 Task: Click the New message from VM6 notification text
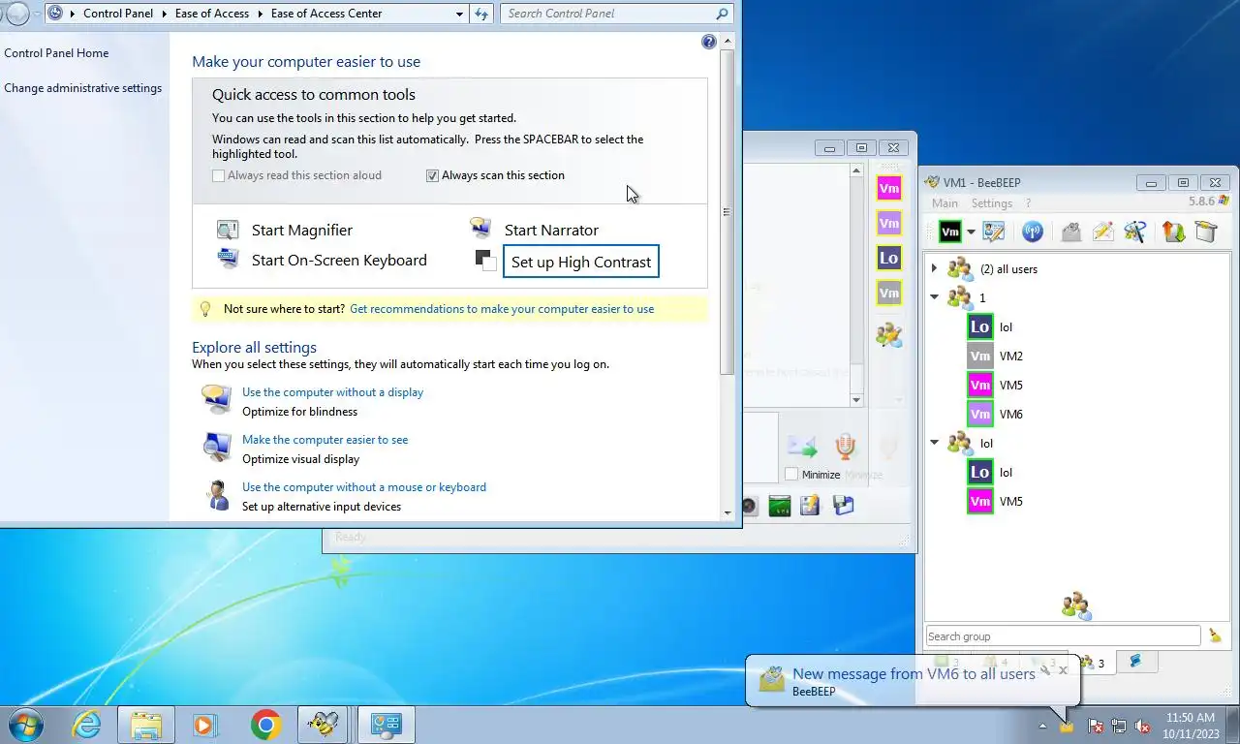click(914, 673)
